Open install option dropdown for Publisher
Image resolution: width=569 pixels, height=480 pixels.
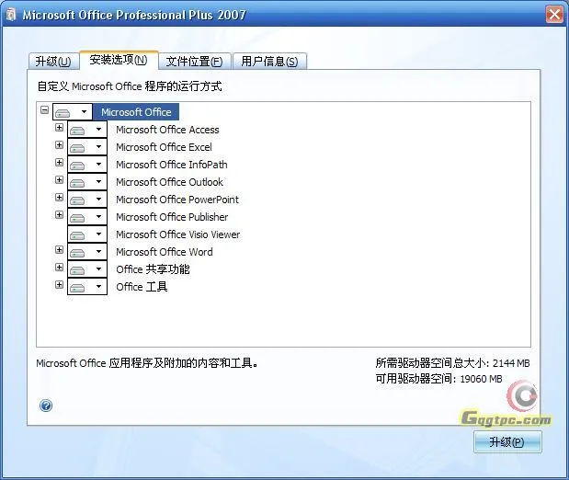point(87,216)
